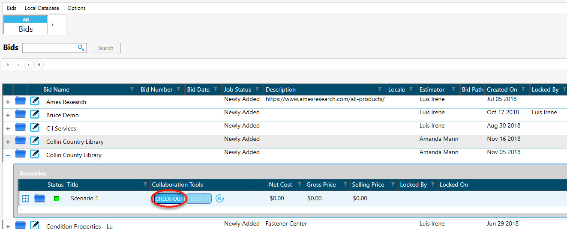This screenshot has width=567, height=229.
Task: Click the edit icon for Ames Research
Action: [35, 101]
